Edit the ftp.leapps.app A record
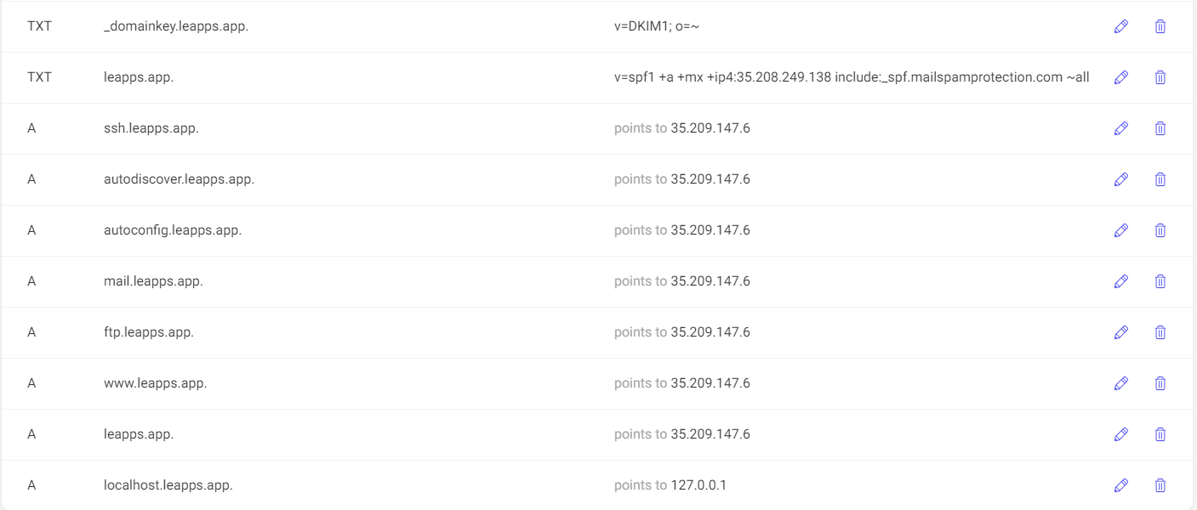Viewport: 1197px width, 510px height. coord(1121,332)
